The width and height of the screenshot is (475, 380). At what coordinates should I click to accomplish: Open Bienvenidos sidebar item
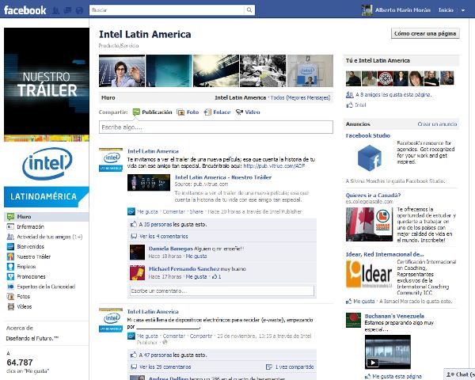click(26, 247)
